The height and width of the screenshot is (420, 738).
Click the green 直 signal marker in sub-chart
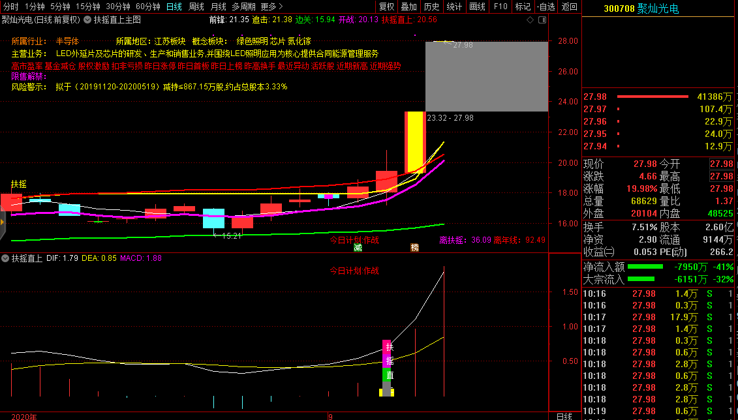[x=386, y=375]
